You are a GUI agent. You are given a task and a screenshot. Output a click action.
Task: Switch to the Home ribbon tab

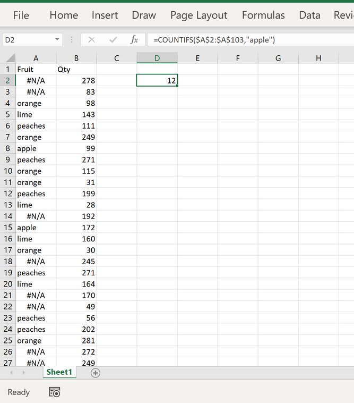(x=64, y=15)
